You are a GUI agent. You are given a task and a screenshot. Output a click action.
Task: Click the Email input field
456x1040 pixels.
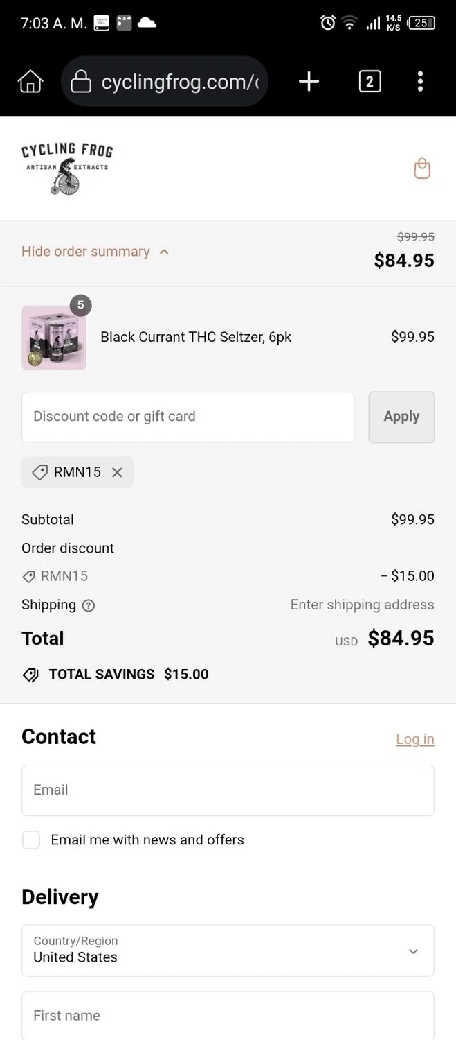click(228, 790)
